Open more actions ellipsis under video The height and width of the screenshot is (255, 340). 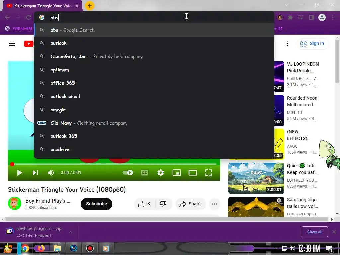click(x=214, y=204)
